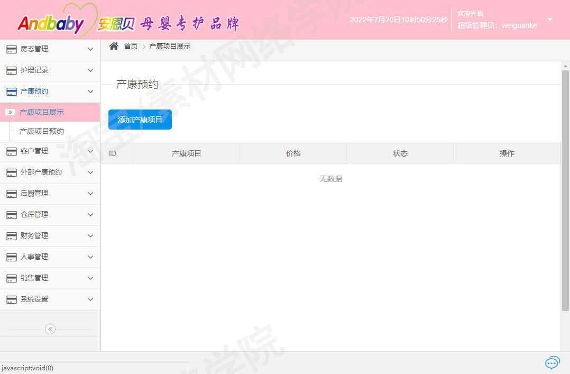
Task: Select the 产康项目预约 submenu item
Action: click(x=50, y=131)
